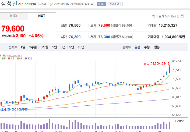The image size is (190, 132).
Task: Click the green 5-day moving average swatch
Action: [2, 59]
